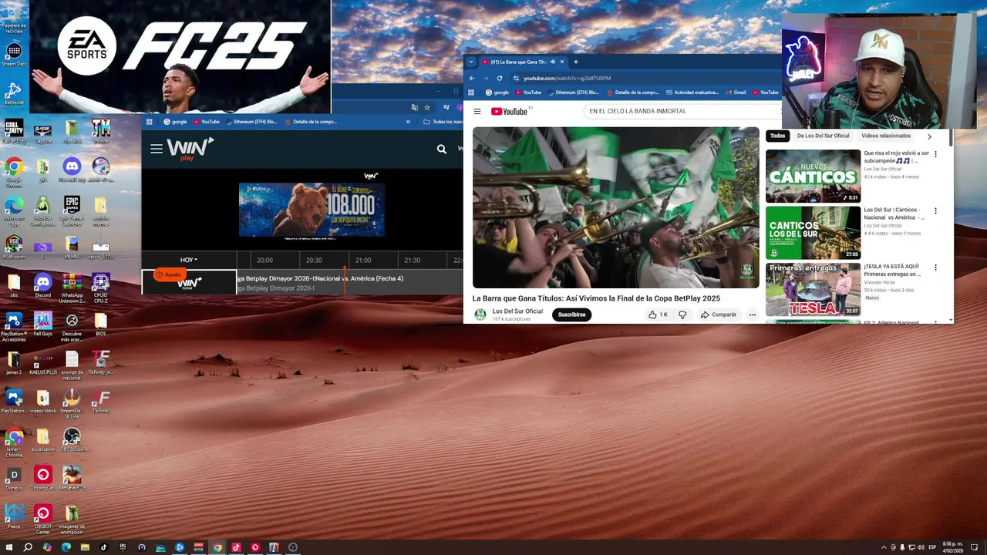987x555 pixels.
Task: Click the orange Ayuda help button
Action: (x=169, y=274)
